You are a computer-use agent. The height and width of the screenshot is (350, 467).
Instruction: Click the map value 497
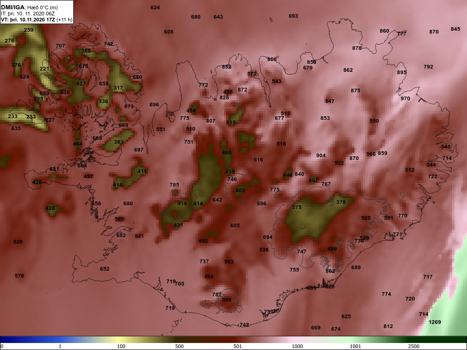88,176
